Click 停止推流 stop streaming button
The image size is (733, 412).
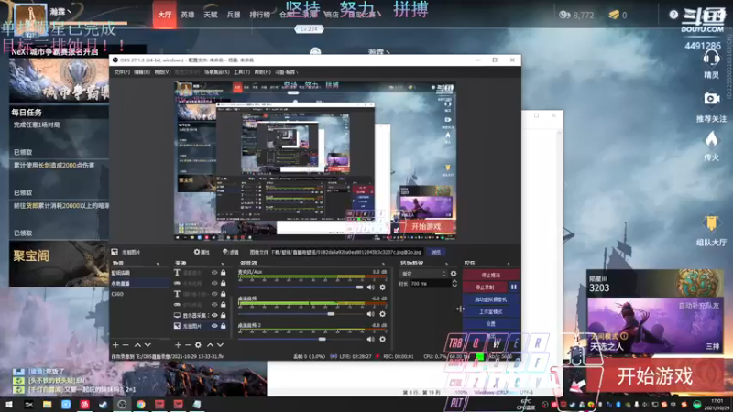point(491,275)
